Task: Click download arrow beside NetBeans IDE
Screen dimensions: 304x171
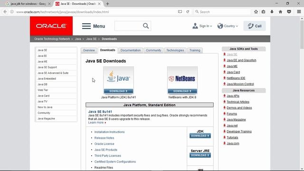Action: click(x=224, y=78)
